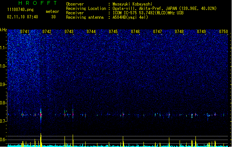232x147 pixels.
Task: Click the 0750 time marker
Action: point(224,32)
